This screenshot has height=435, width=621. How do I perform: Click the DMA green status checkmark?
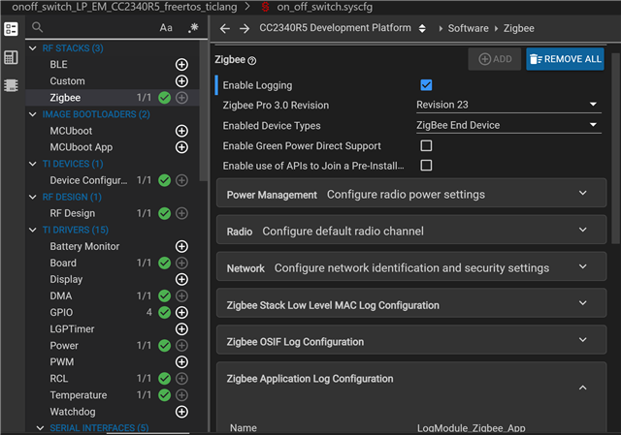tap(164, 295)
